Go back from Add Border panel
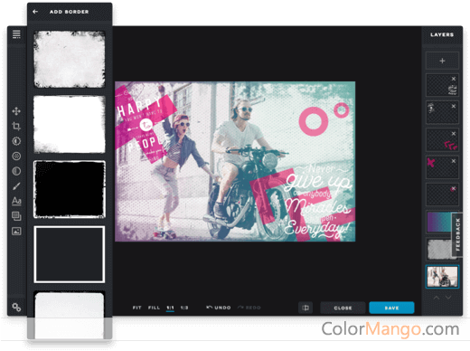This screenshot has height=351, width=470. (x=35, y=12)
